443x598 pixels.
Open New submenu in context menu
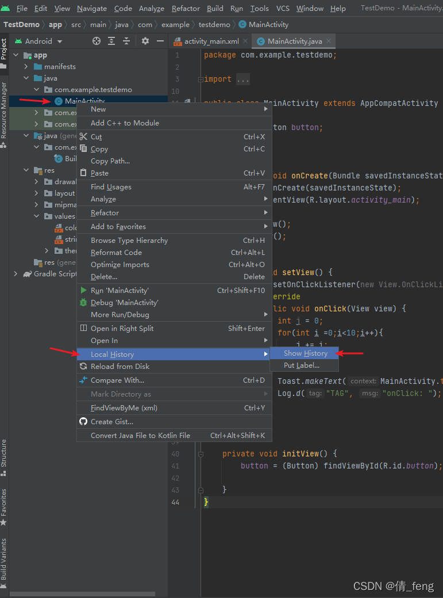174,109
